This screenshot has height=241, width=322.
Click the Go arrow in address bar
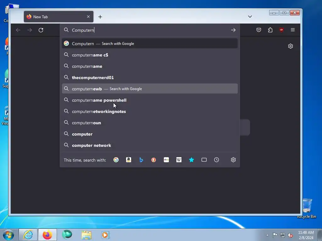(233, 30)
